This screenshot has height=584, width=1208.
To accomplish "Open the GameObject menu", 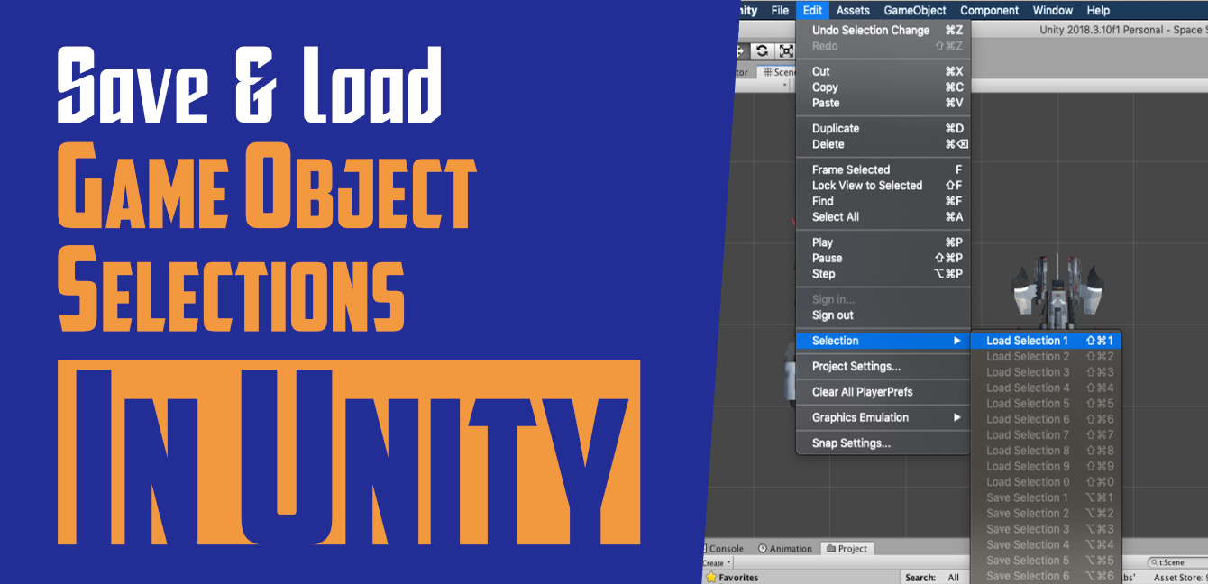I will click(915, 11).
